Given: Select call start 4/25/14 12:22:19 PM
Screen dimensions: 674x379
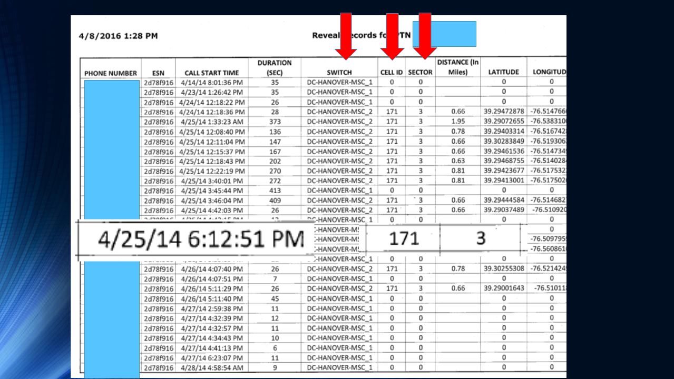Looking at the screenshot, I should [x=212, y=171].
